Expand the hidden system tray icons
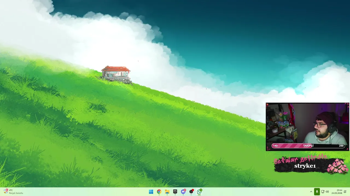 click(311, 192)
